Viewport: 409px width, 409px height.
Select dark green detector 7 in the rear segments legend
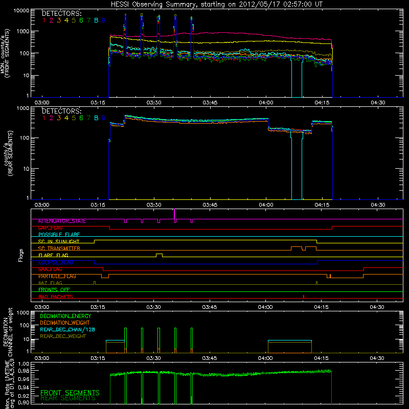pos(88,118)
